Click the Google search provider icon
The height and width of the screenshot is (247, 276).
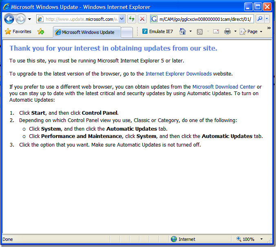(x=154, y=19)
